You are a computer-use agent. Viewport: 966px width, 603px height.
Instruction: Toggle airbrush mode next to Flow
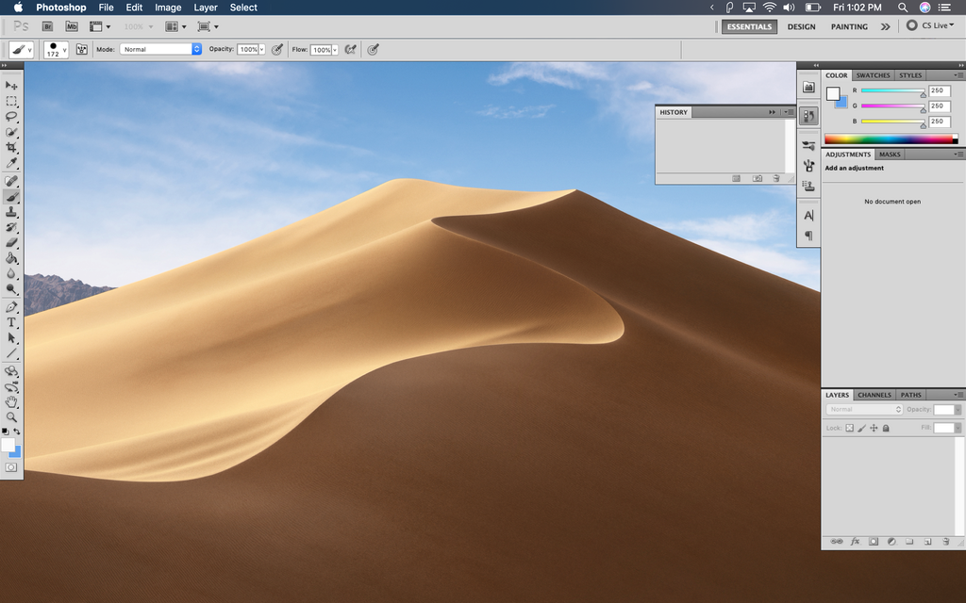point(351,49)
